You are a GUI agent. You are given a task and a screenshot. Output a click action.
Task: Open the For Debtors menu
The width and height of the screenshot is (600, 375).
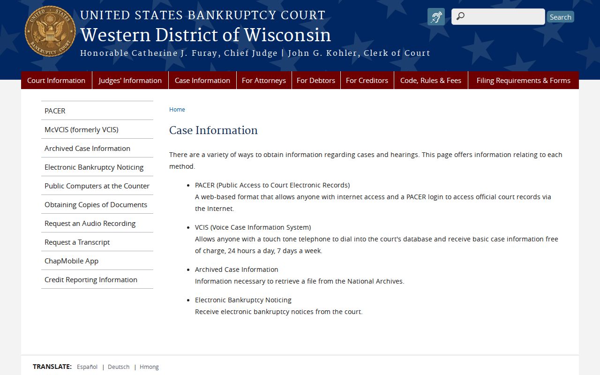coord(316,80)
